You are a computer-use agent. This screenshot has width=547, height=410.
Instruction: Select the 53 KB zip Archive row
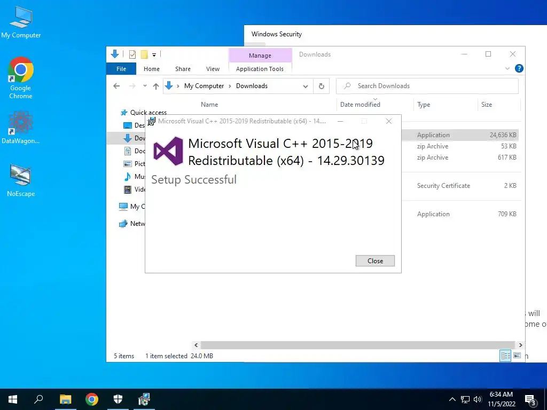460,146
